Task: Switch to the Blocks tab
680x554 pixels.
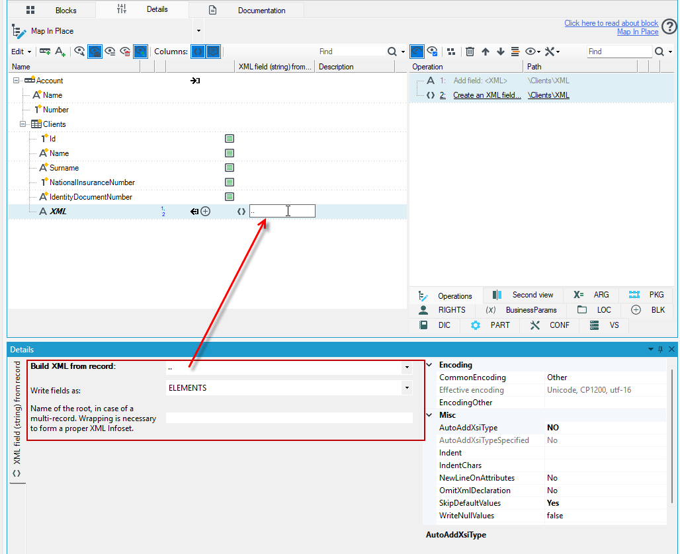Action: [52, 10]
